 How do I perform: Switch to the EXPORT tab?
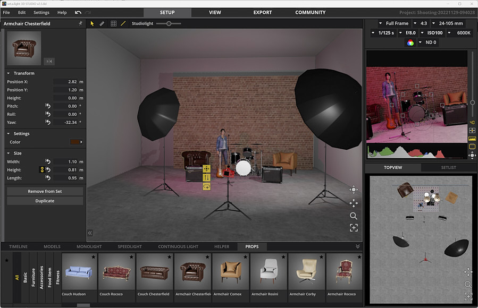(x=262, y=12)
